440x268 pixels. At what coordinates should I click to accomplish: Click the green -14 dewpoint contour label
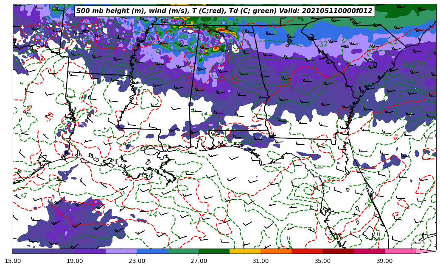pyautogui.click(x=153, y=214)
